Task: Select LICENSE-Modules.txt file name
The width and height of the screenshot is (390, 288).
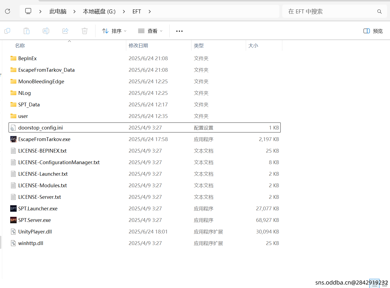Action: (42, 185)
